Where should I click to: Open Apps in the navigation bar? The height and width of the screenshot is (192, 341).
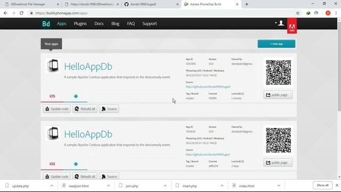click(x=62, y=23)
